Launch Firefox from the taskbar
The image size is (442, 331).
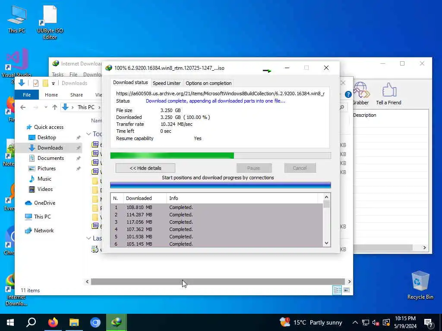(53, 322)
